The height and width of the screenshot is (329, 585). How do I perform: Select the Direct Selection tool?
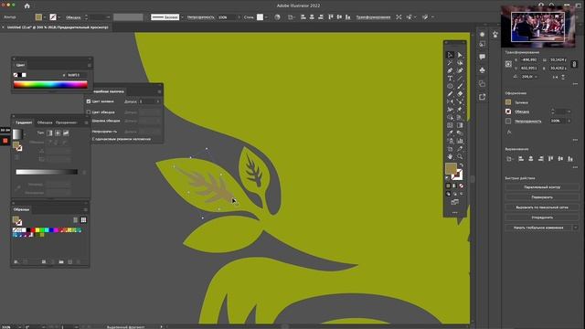pos(460,55)
